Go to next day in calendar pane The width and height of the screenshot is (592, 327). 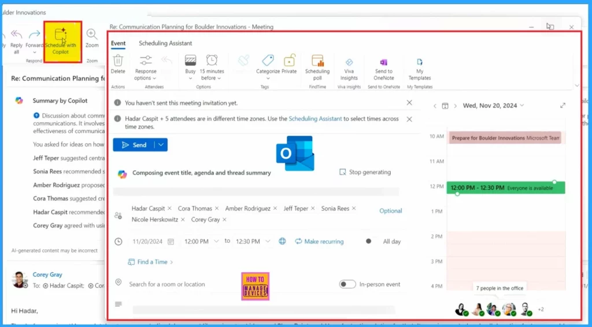point(456,106)
